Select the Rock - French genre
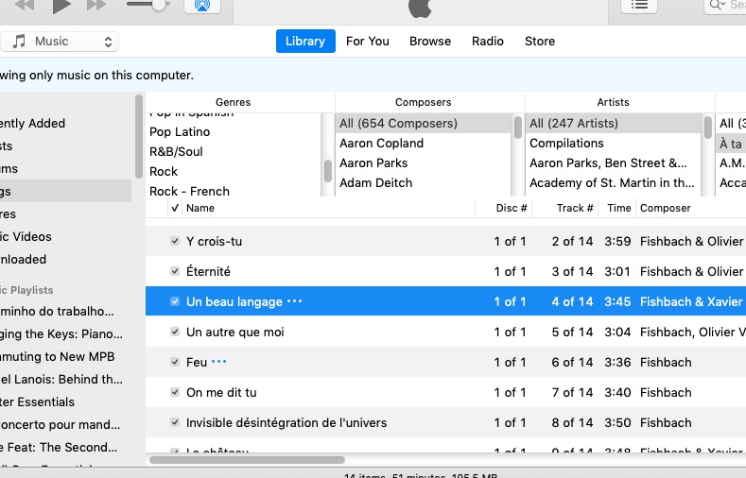Image resolution: width=746 pixels, height=478 pixels. point(189,191)
